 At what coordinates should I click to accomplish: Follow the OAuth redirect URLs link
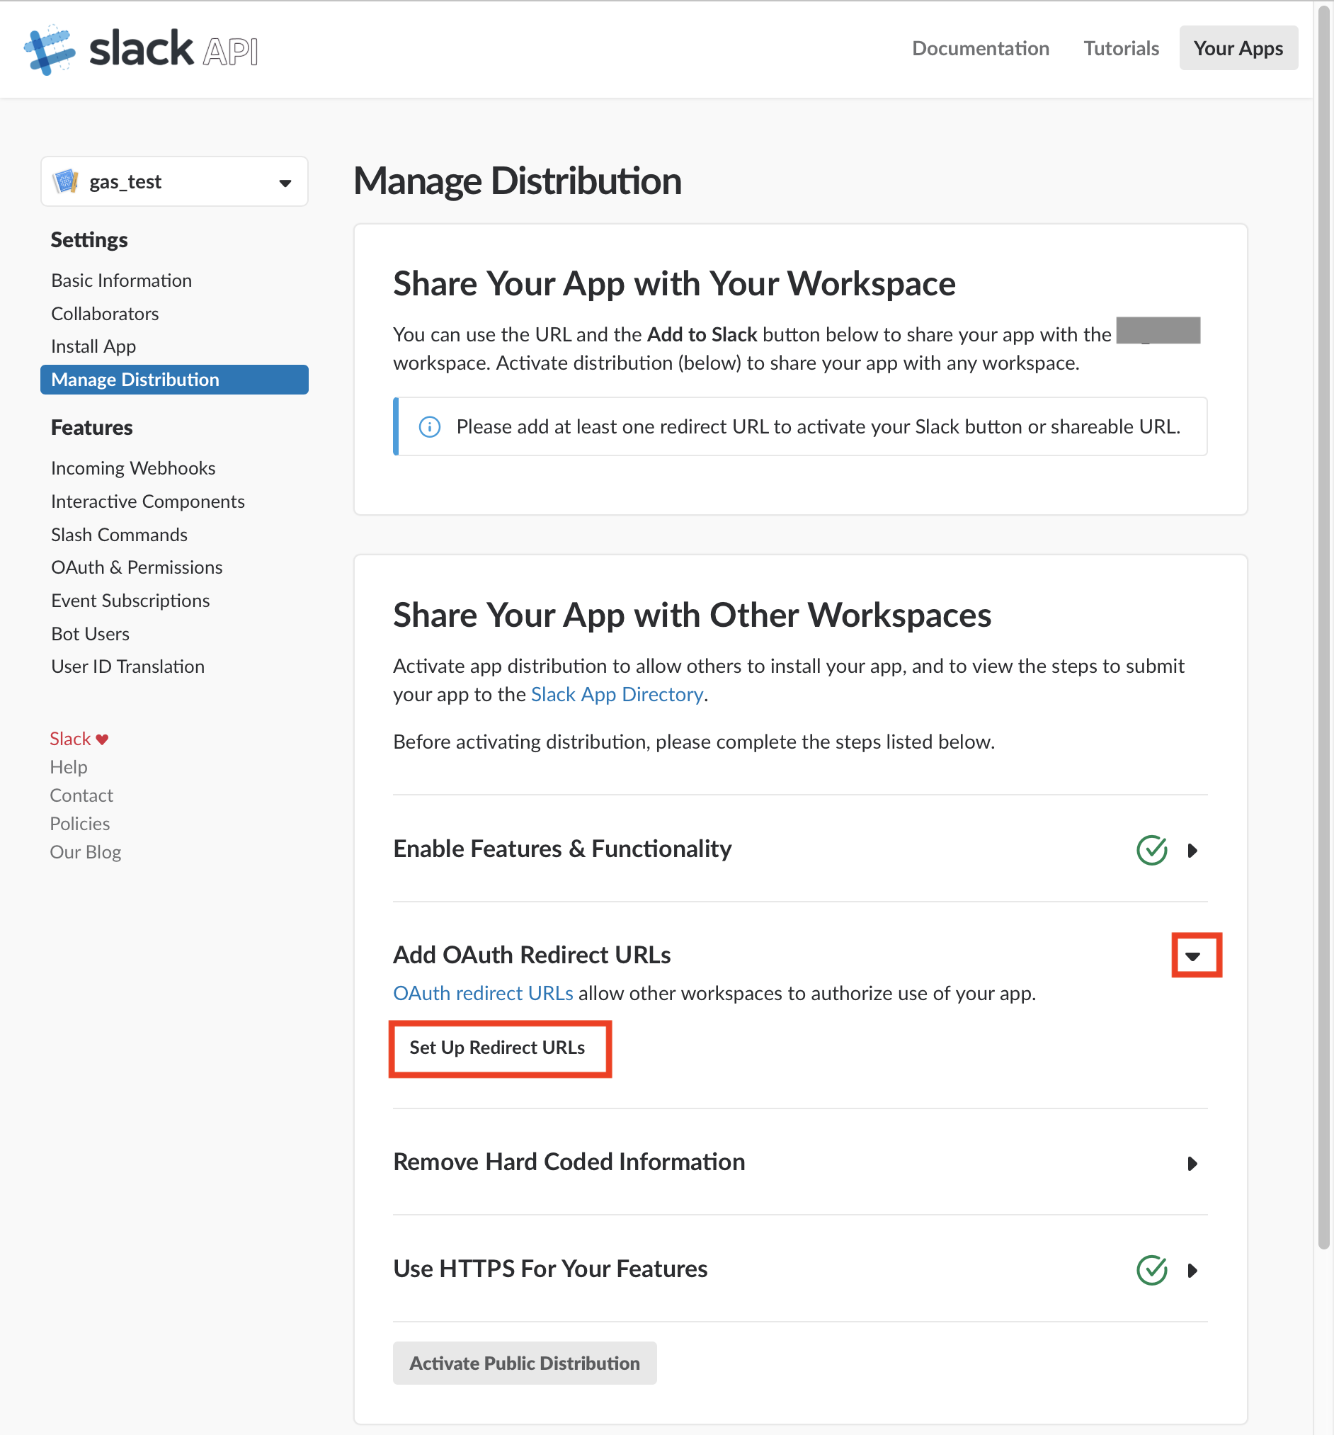pyautogui.click(x=483, y=994)
